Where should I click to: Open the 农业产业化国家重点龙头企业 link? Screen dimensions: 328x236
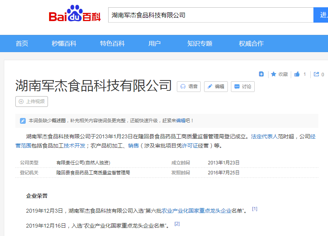196,211
